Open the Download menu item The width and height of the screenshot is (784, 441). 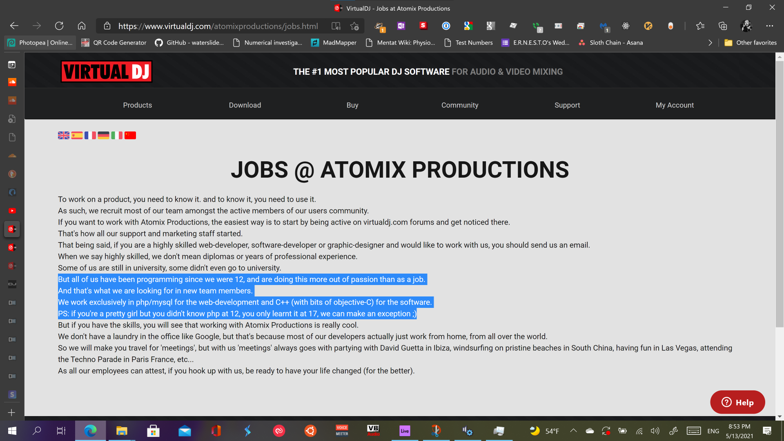tap(245, 105)
